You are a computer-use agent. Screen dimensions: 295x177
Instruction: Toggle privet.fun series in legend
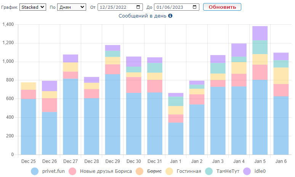35,171
